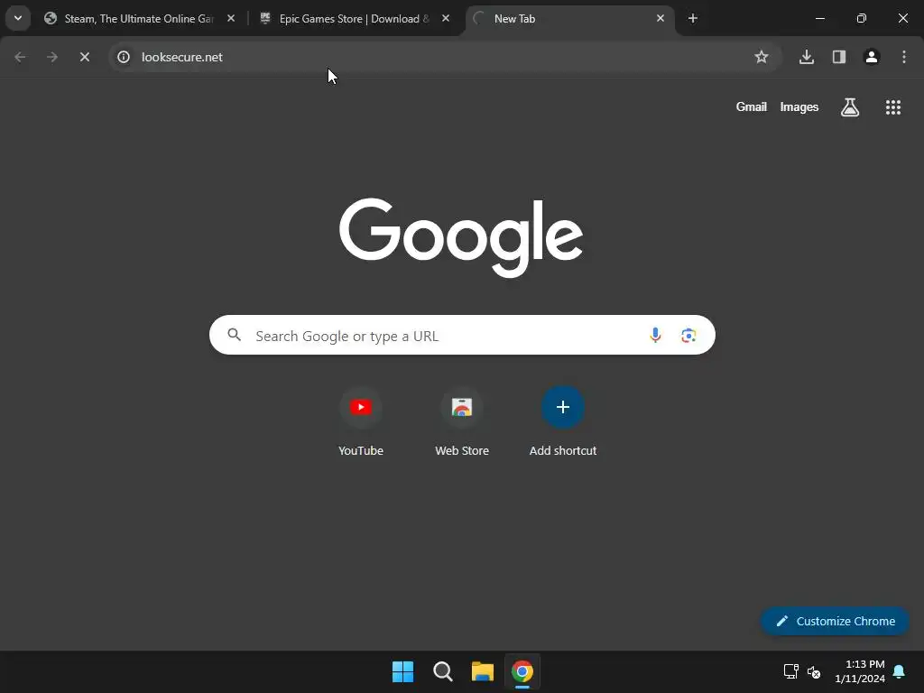Open Chrome's three-dot menu
The width and height of the screenshot is (924, 693).
click(x=904, y=57)
